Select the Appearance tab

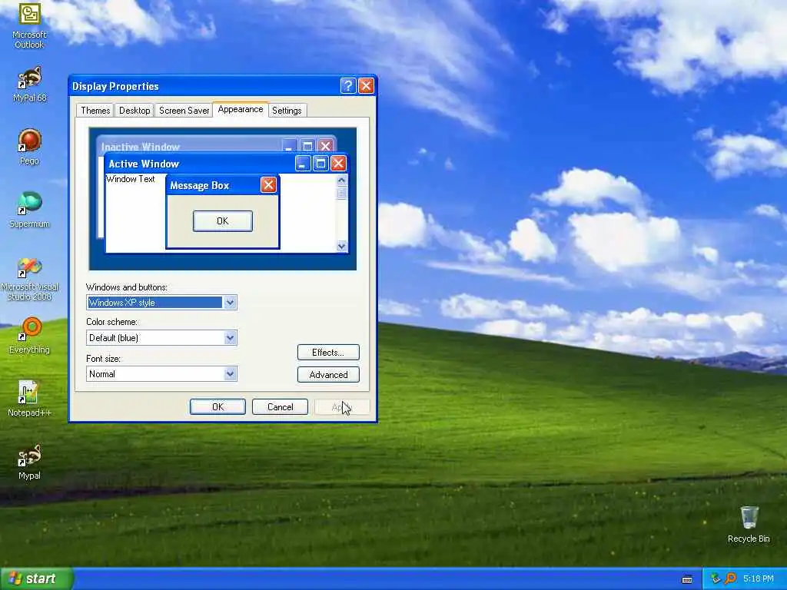pos(241,109)
